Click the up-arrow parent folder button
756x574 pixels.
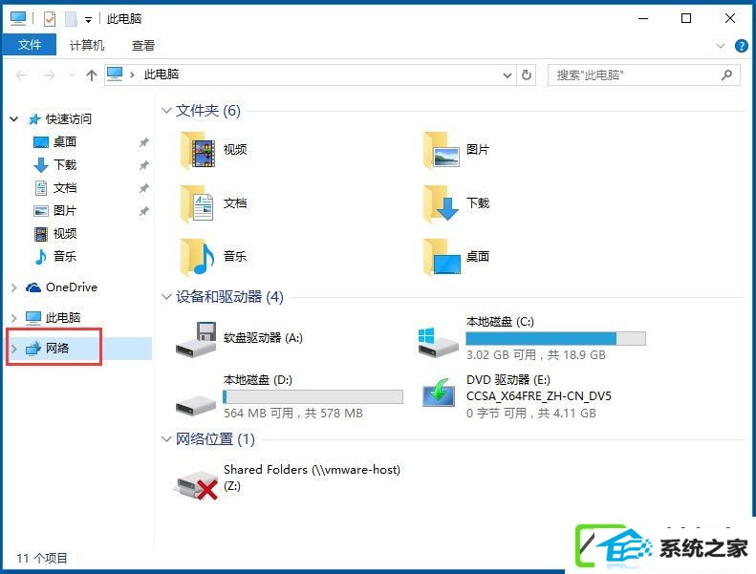click(x=91, y=75)
